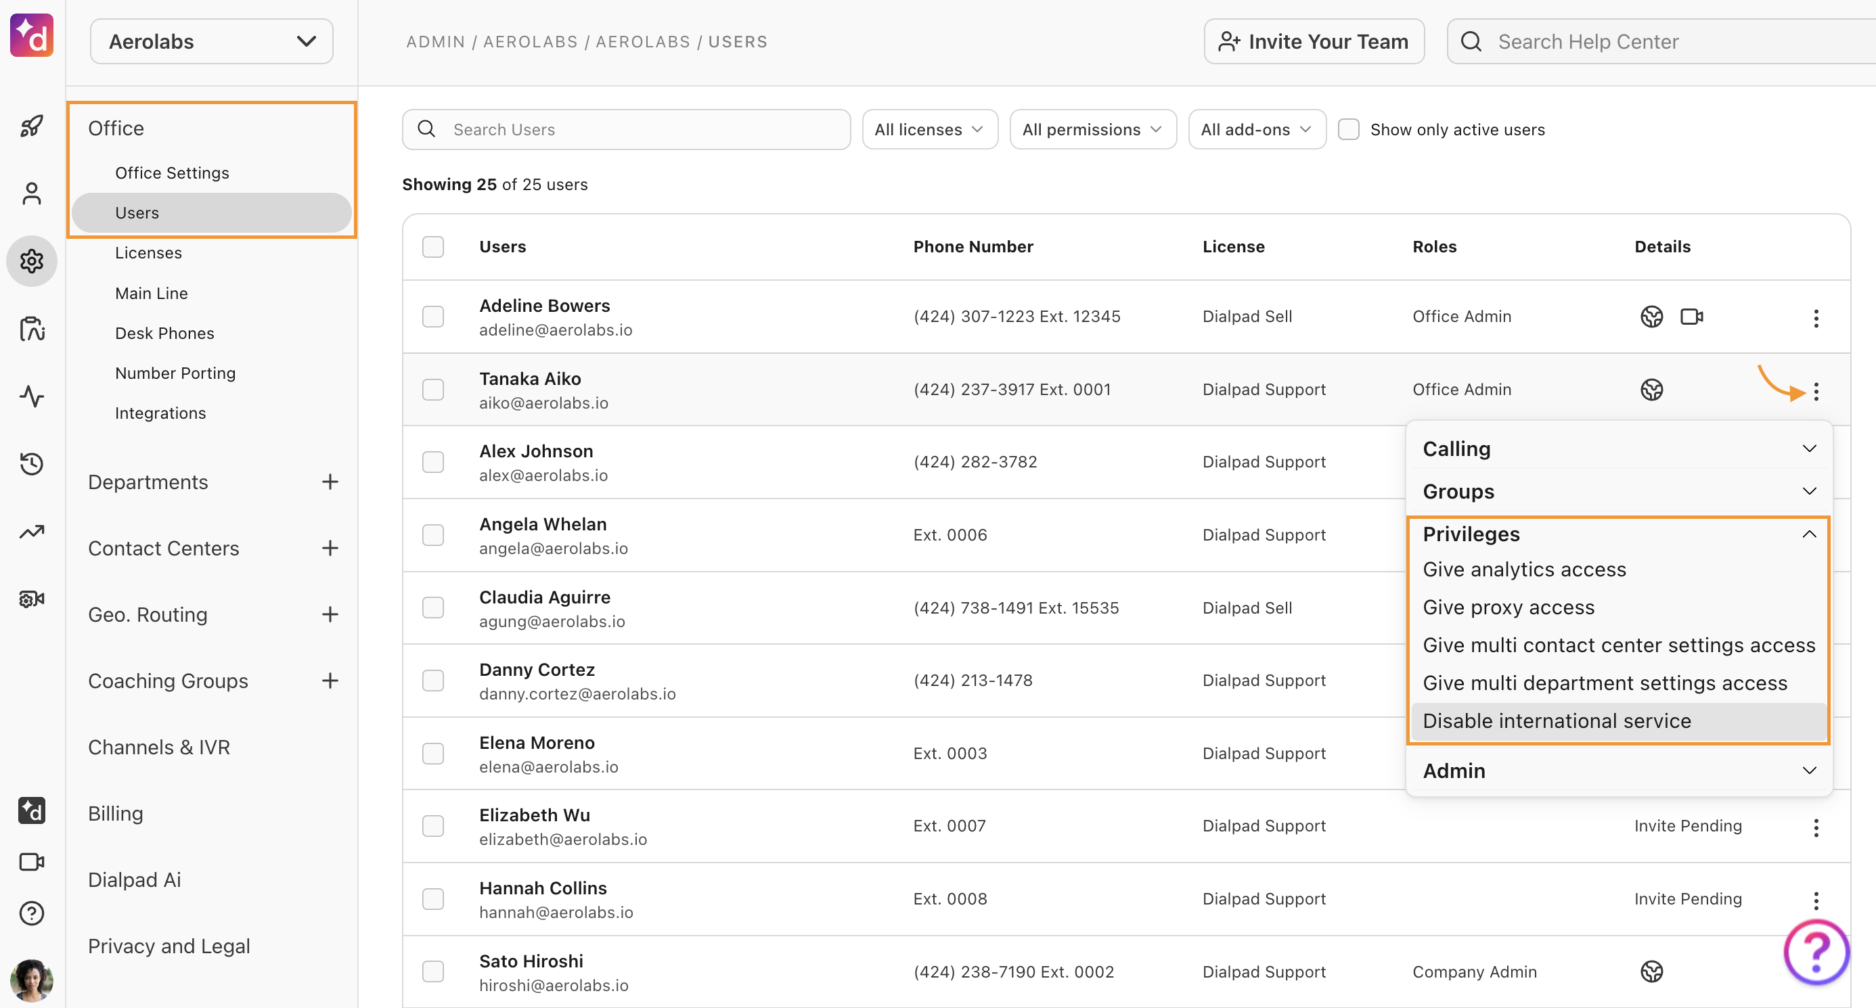1876x1008 pixels.
Task: Expand the Calling section in menu
Action: (x=1618, y=449)
